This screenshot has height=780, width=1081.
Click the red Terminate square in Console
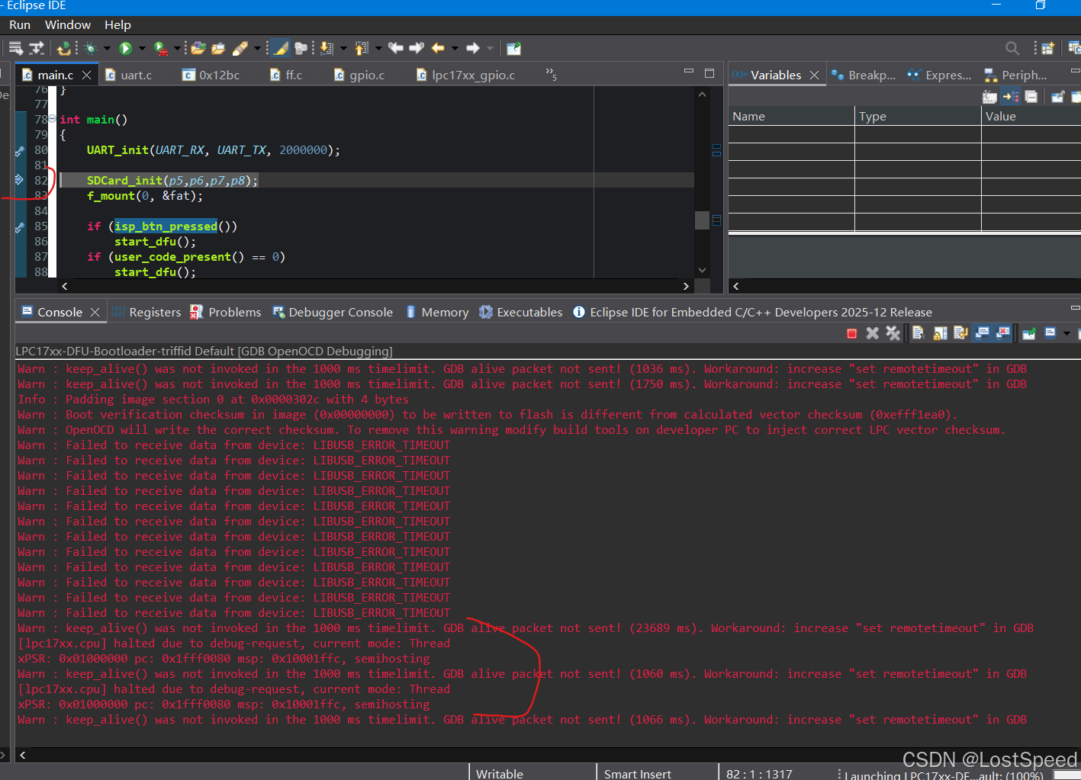tap(852, 333)
